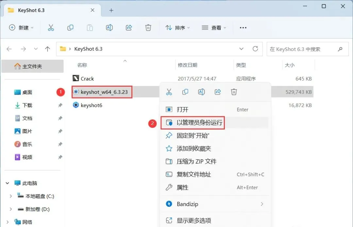353x227 pixels.
Task: Click the Cut icon in the toolbar
Action: click(51, 28)
